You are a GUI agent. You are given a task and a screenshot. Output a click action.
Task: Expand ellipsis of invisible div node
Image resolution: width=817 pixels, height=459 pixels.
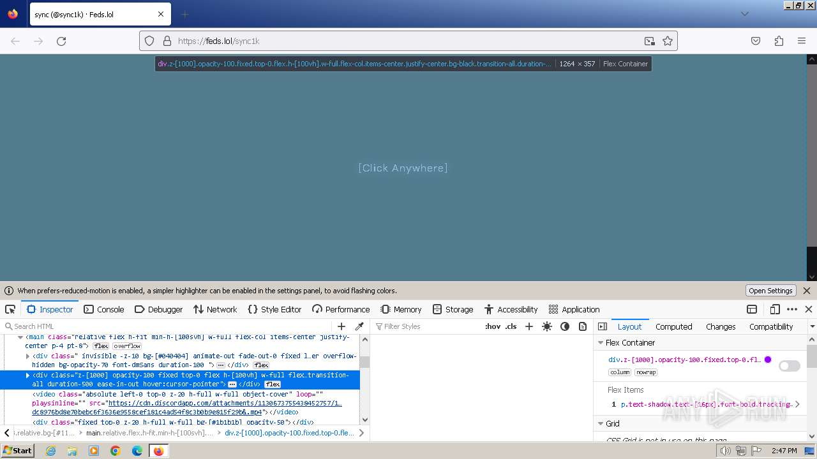pyautogui.click(x=221, y=365)
